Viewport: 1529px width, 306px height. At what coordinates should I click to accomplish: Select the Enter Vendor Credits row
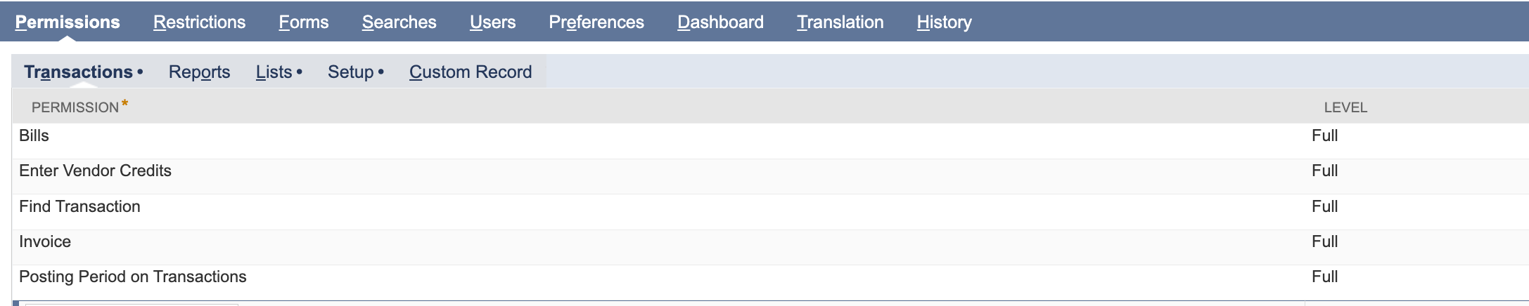pyautogui.click(x=770, y=176)
